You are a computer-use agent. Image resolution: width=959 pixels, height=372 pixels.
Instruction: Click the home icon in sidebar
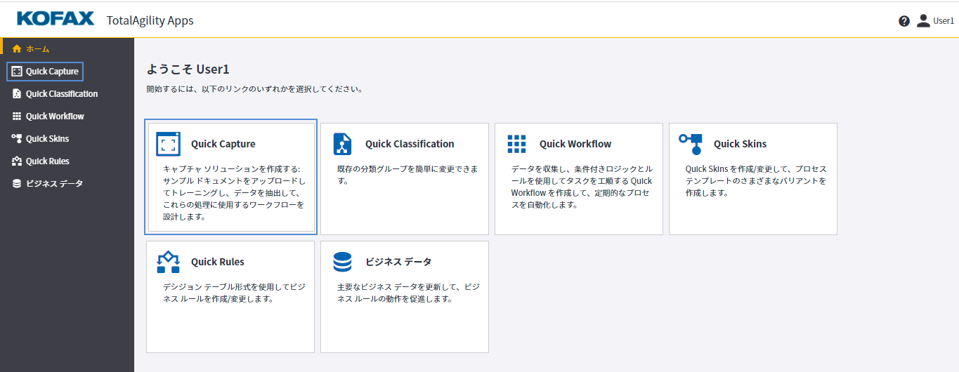pos(17,49)
